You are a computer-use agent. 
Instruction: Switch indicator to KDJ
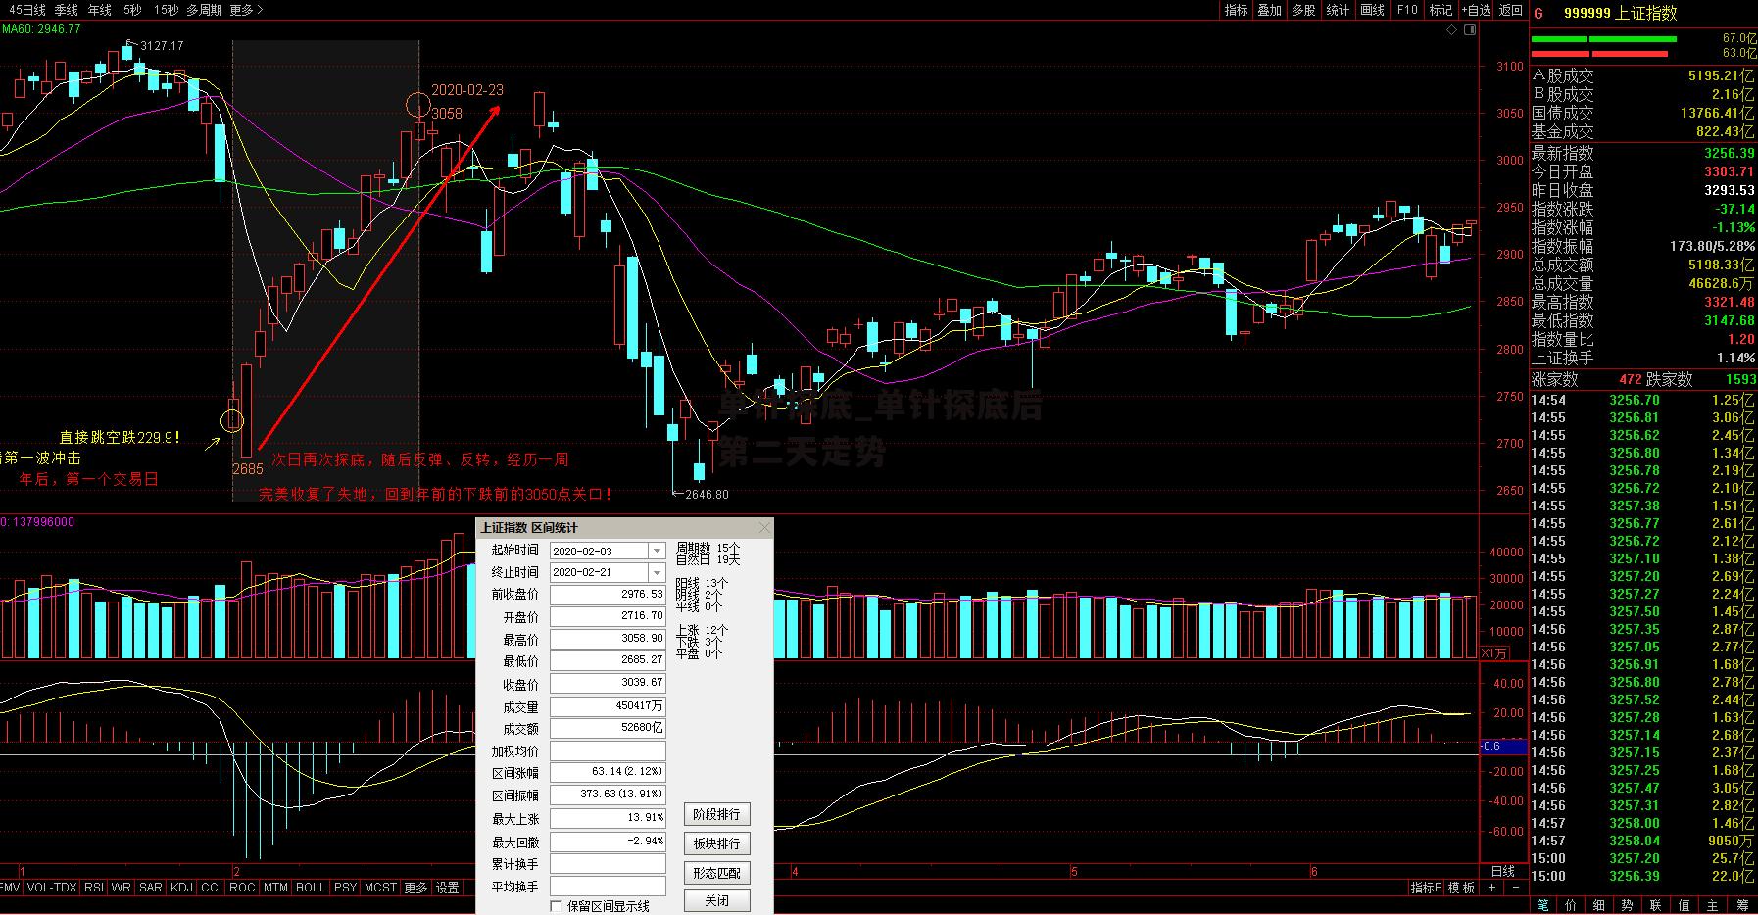point(181,888)
